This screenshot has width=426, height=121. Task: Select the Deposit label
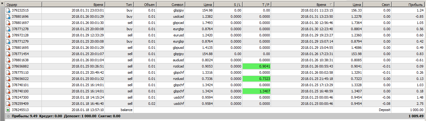pos(384,110)
